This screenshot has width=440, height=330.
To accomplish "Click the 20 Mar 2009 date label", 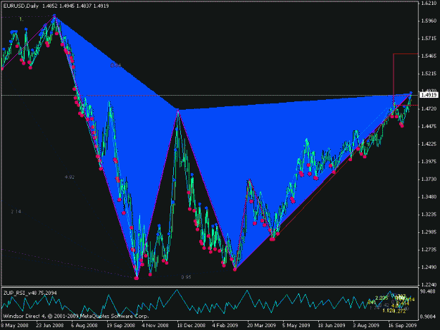I will 261,326.
